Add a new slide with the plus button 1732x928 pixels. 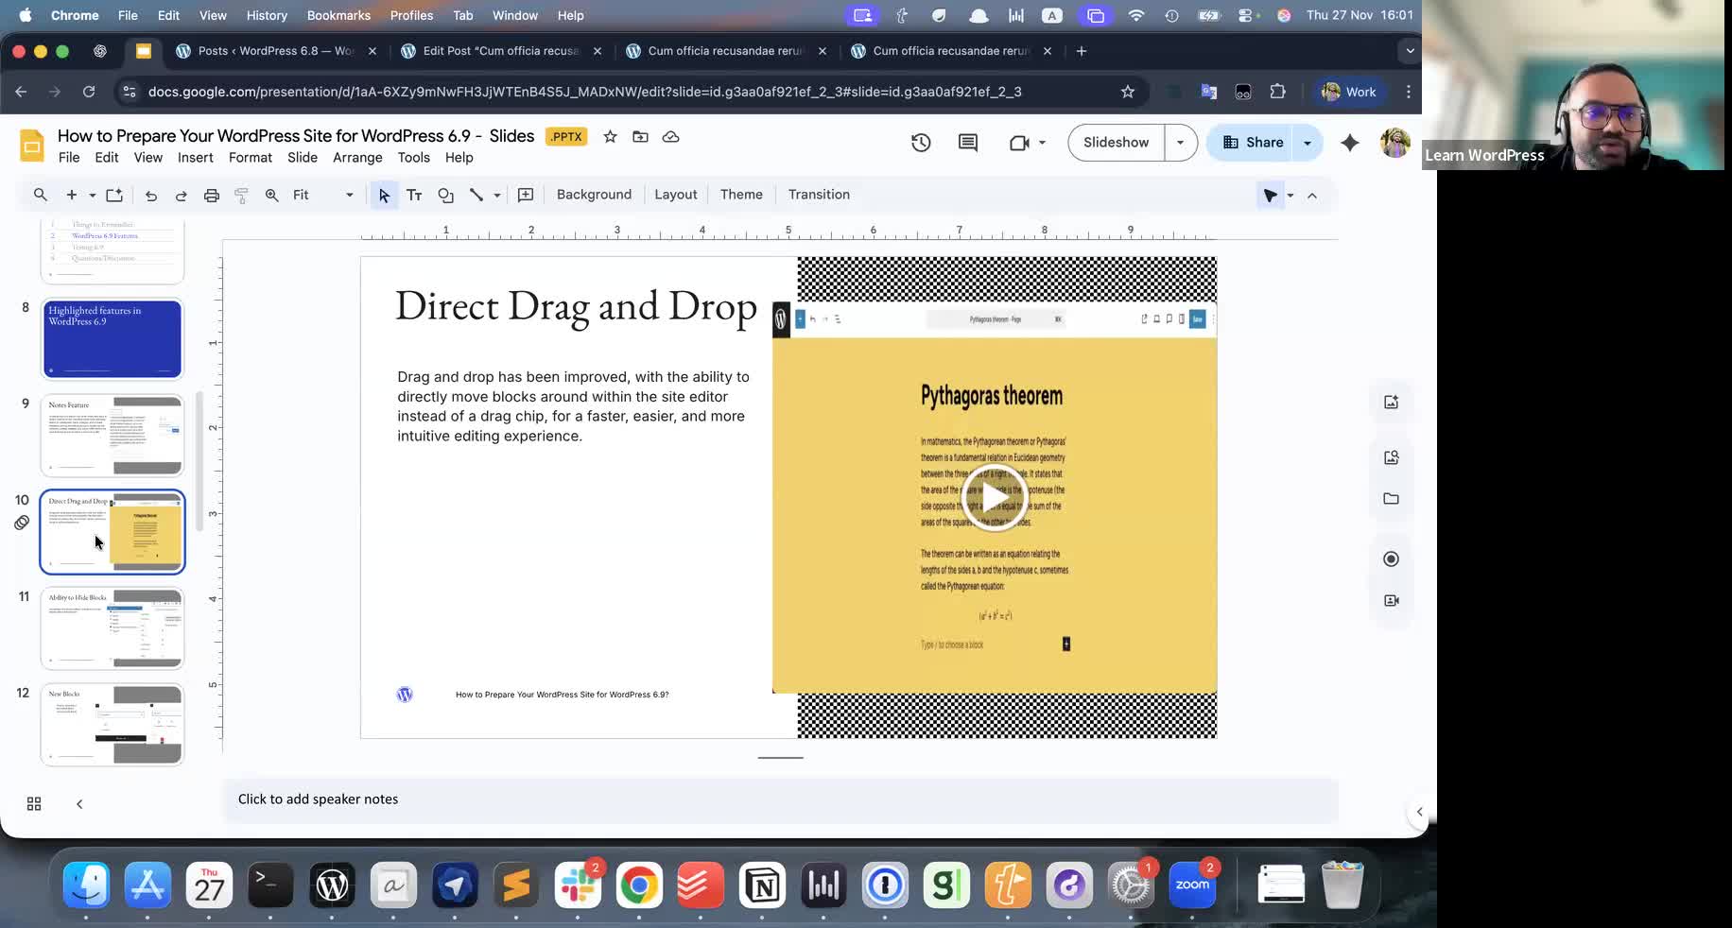point(71,195)
